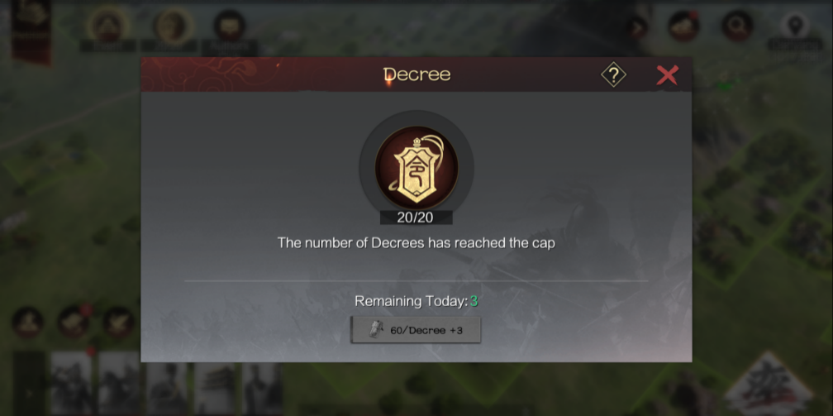Buy 3 Decrees with the 60/Decree button
The width and height of the screenshot is (833, 416).
(x=416, y=330)
